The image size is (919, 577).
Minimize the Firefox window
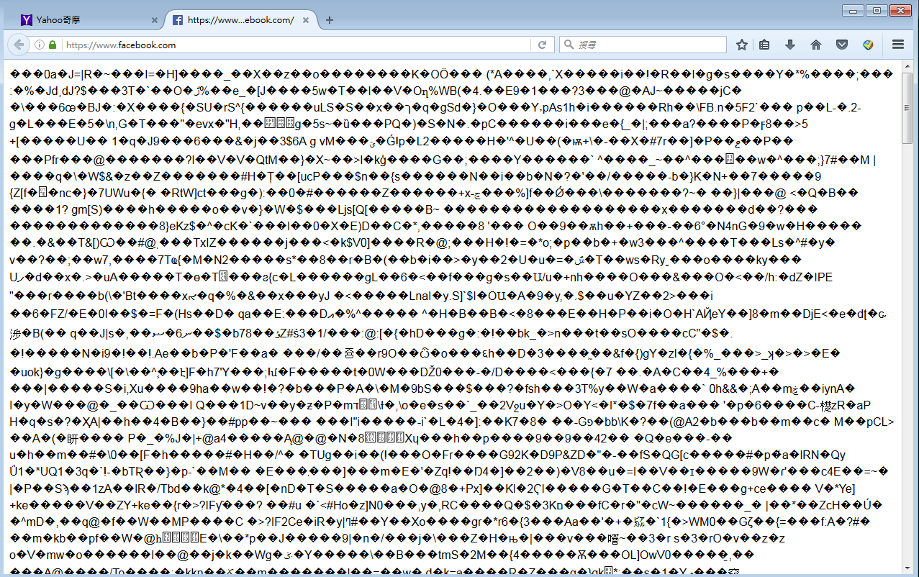click(854, 10)
